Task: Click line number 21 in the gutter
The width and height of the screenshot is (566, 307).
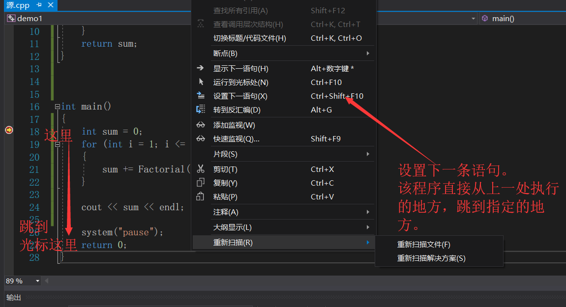Action: click(x=34, y=169)
